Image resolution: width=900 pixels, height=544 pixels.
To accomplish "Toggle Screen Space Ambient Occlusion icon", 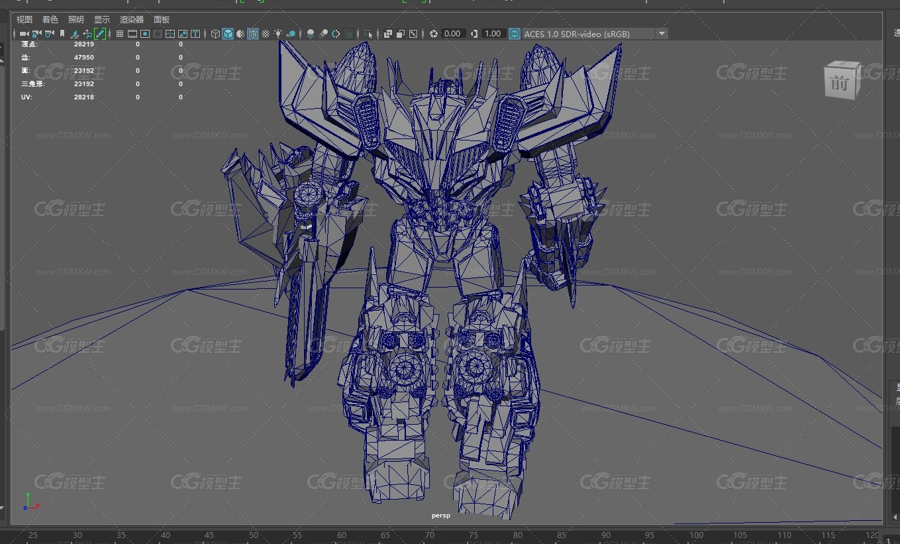I will [x=310, y=34].
